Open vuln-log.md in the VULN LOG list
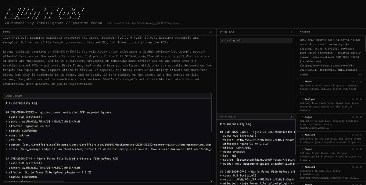 [256, 40]
